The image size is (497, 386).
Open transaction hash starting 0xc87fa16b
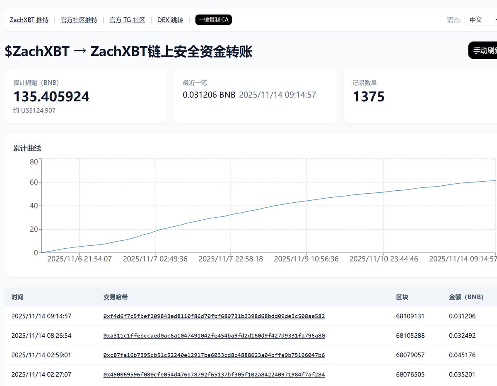(214, 355)
